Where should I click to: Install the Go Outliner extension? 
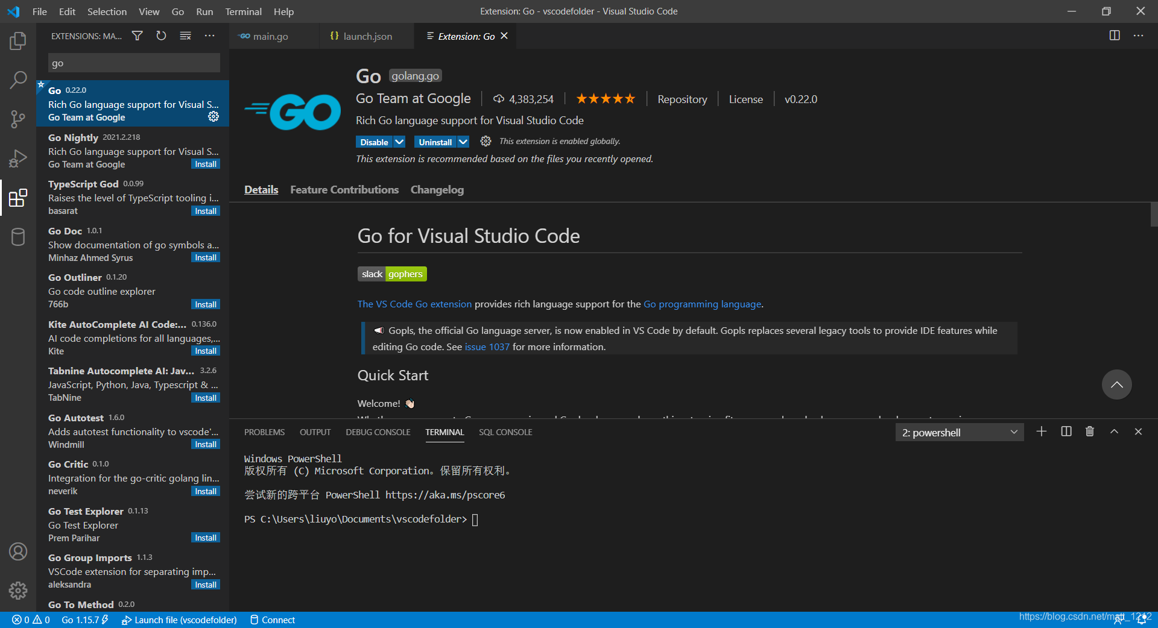pyautogui.click(x=206, y=304)
